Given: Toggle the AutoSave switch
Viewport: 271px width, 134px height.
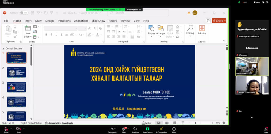Looking at the screenshot, I should pyautogui.click(x=24, y=13).
